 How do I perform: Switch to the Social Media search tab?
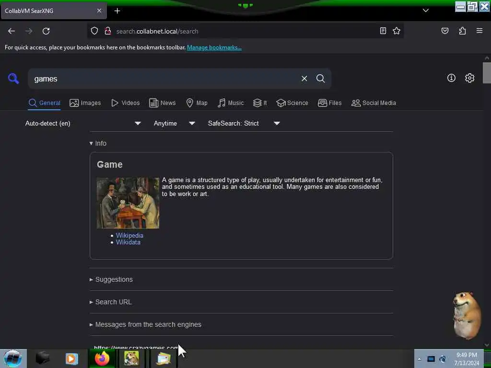374,103
